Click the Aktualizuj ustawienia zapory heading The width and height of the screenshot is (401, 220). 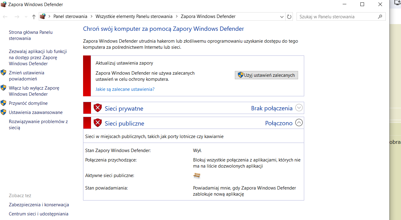coord(124,63)
